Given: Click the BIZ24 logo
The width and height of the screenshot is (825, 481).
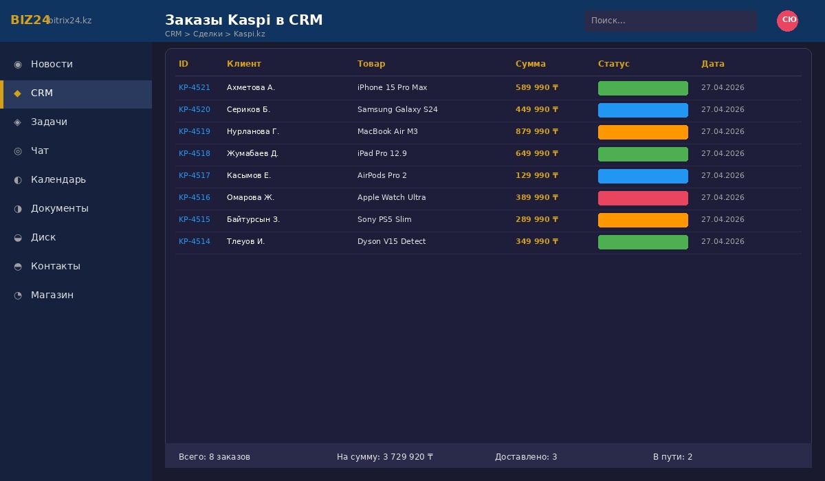Looking at the screenshot, I should point(30,21).
